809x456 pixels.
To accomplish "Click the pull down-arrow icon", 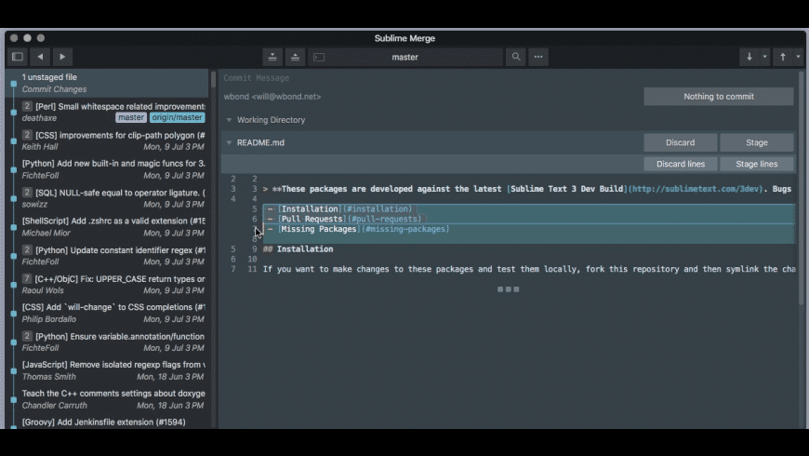I will point(749,57).
